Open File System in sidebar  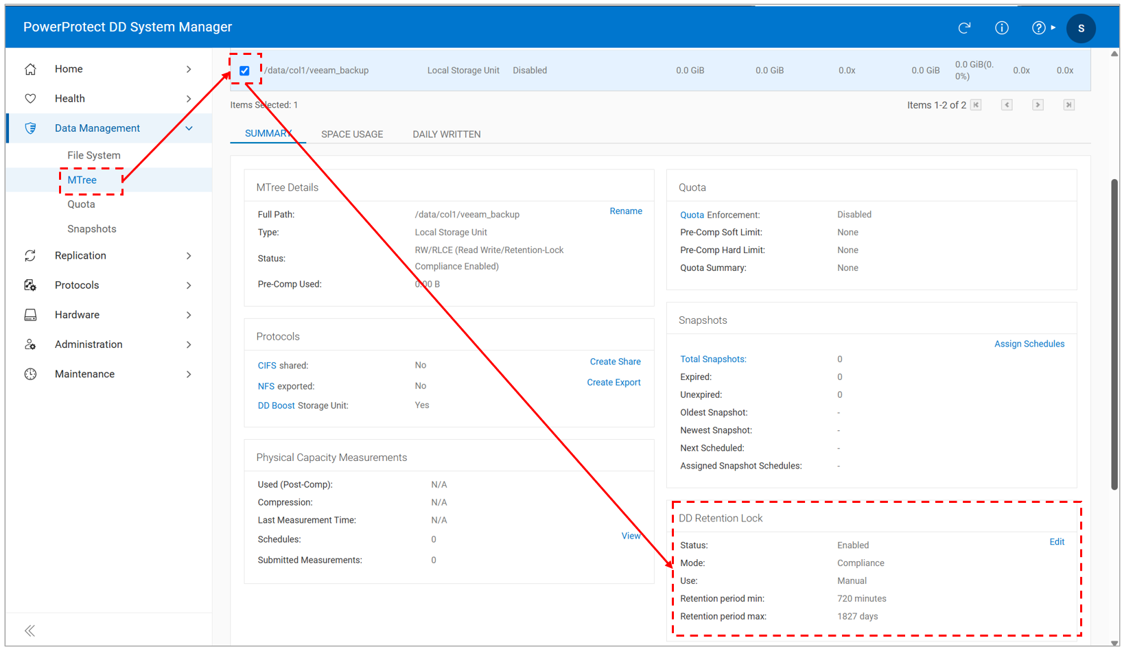(x=94, y=156)
